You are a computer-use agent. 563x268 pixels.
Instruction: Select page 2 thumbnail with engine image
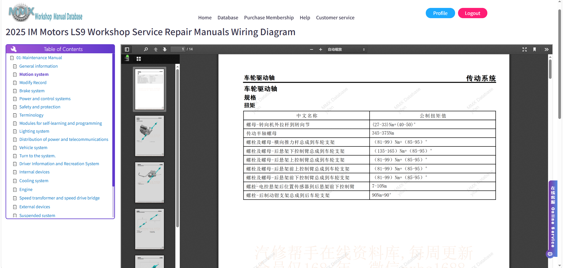[150, 136]
